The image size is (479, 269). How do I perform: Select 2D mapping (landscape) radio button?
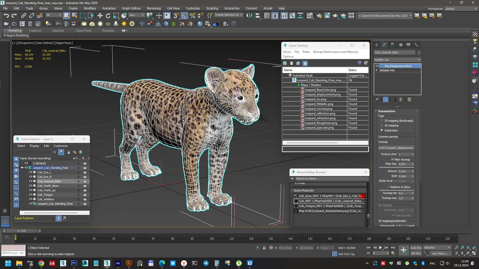[381, 121]
